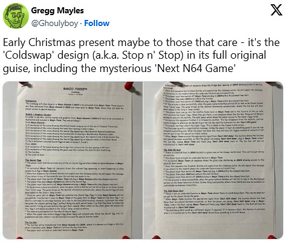View the first document photo with Banjo-Tooie title
286x242 pixels.
pyautogui.click(x=73, y=160)
